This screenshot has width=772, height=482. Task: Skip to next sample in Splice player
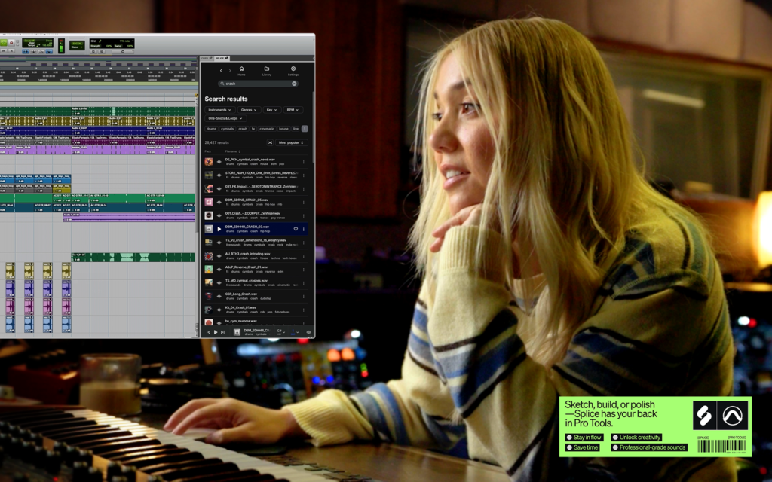pyautogui.click(x=223, y=332)
